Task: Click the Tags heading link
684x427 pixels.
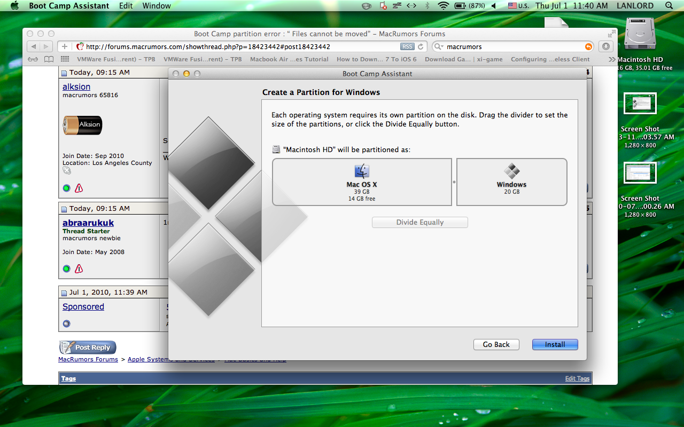Action: click(x=68, y=378)
